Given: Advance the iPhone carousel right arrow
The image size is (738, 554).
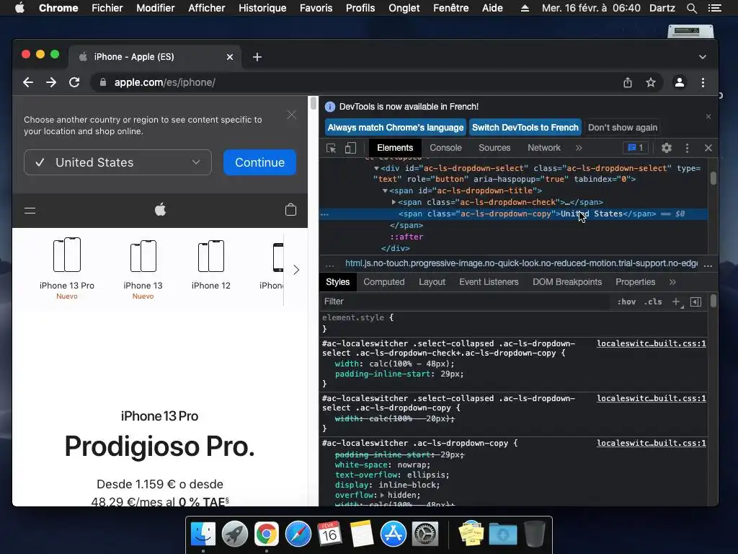Looking at the screenshot, I should coord(296,270).
